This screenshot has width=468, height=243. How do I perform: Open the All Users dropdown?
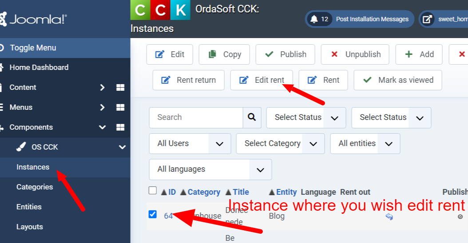pos(190,144)
